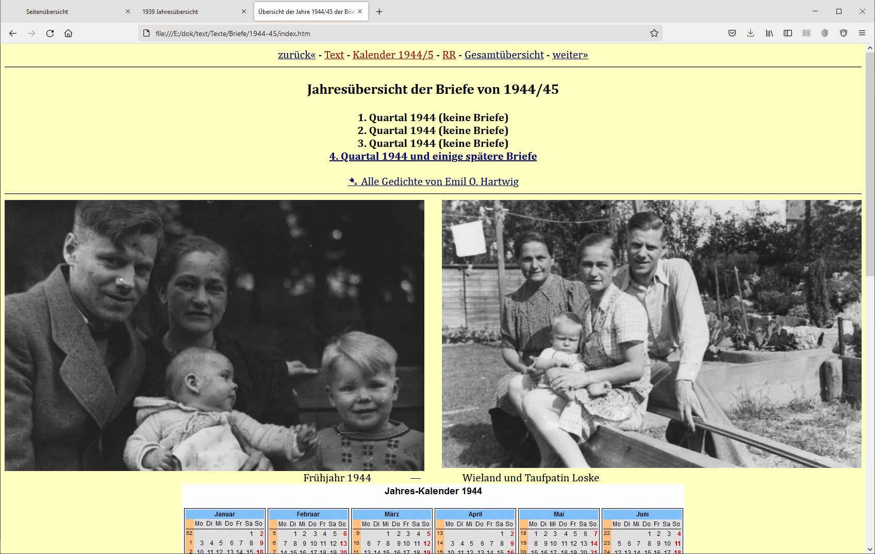This screenshot has width=875, height=554.
Task: Click the weiter» navigation link
Action: 570,55
